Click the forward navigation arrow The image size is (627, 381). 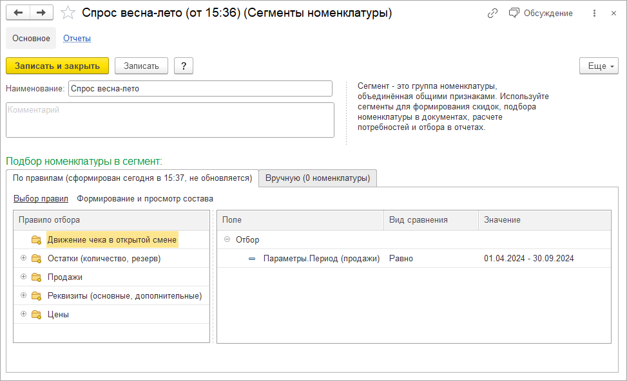coord(40,12)
